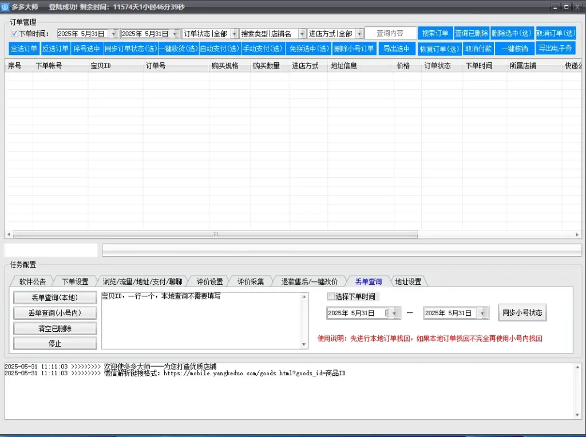
Task: Click the order table horizontal scrollbar thumb
Action: tap(215, 235)
